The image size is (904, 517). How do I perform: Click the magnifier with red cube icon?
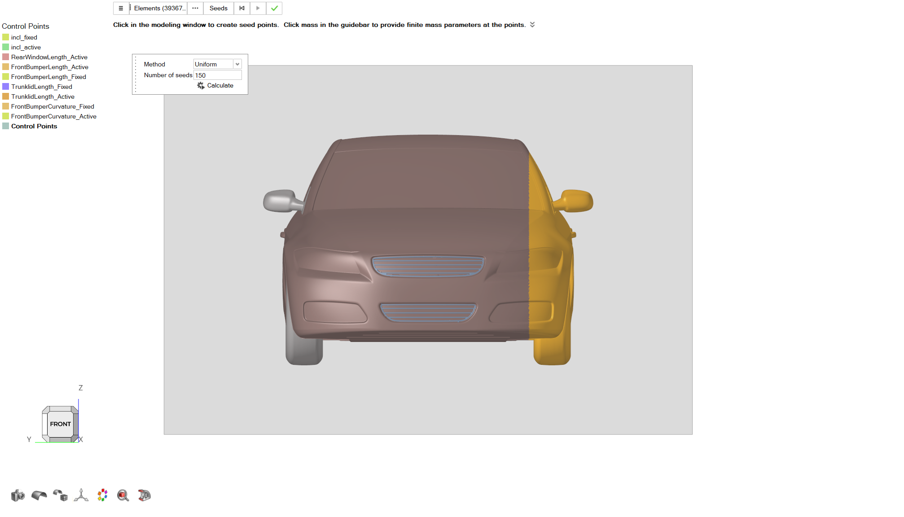[123, 495]
